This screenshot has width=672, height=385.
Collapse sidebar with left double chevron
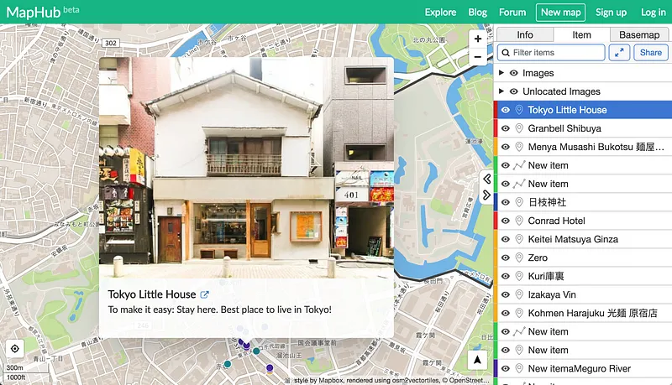486,179
